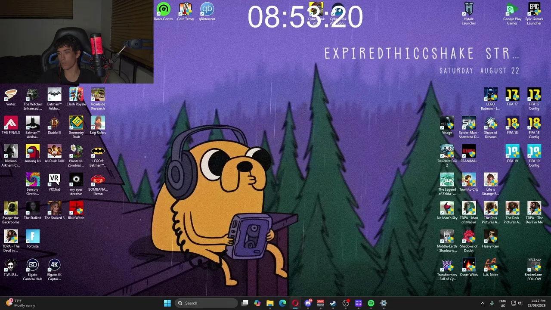Launch the Diablo III shortcut
551x310 pixels.
tap(55, 125)
